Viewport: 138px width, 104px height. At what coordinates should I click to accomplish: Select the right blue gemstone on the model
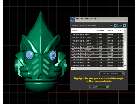tap(53, 55)
